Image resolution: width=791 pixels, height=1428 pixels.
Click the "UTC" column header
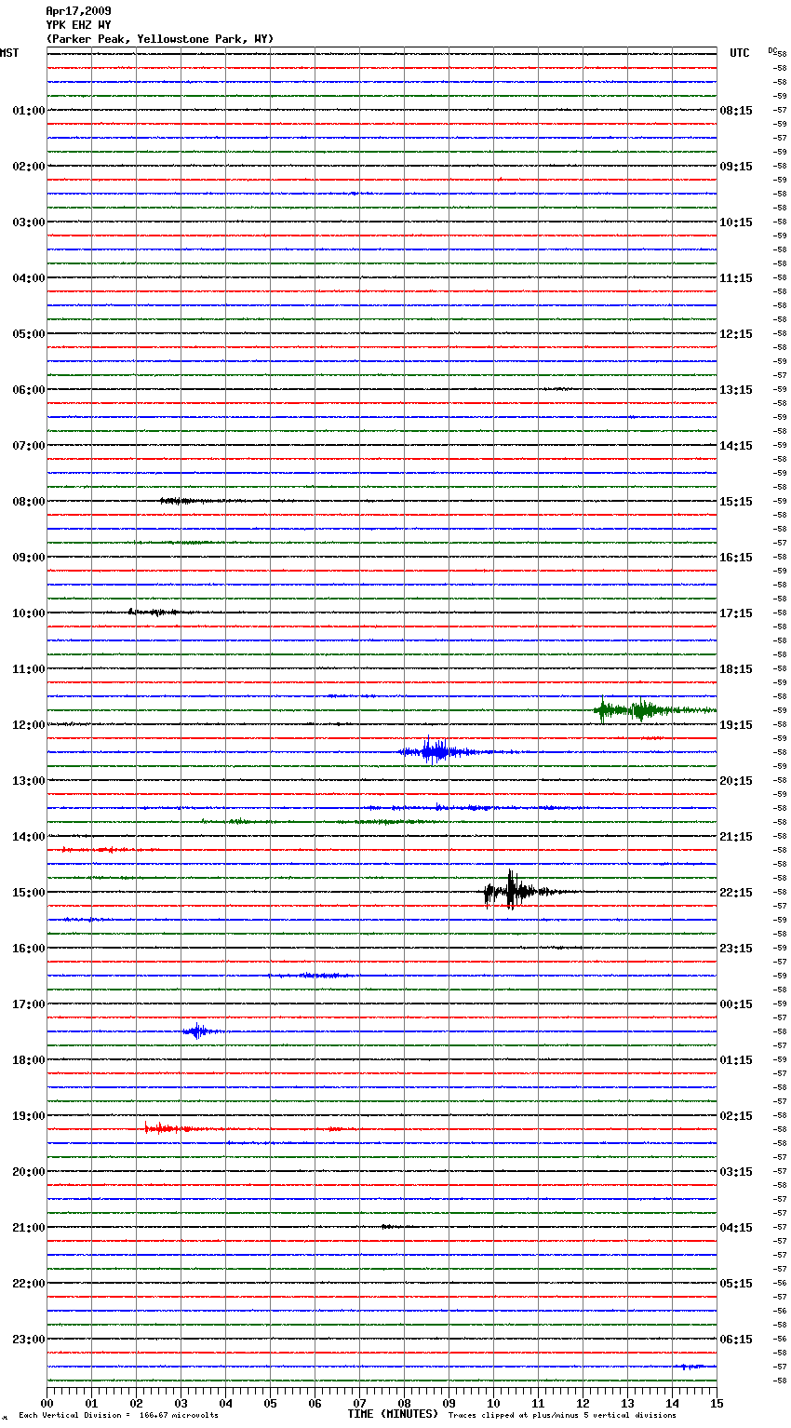point(740,53)
